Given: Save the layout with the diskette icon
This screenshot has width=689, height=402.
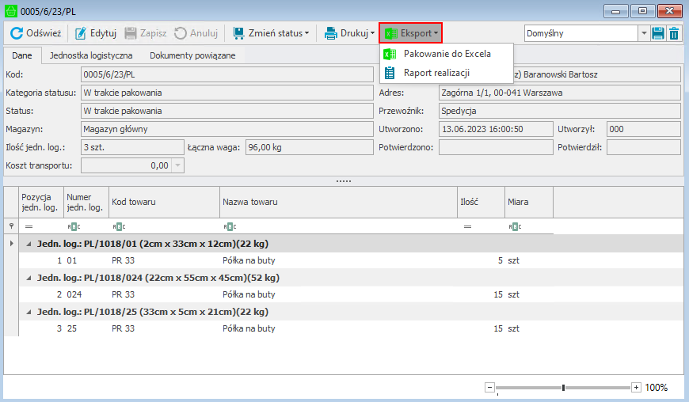Looking at the screenshot, I should [x=658, y=33].
